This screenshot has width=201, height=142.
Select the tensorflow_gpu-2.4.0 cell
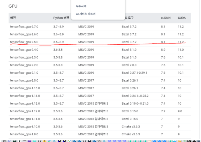point(24,50)
